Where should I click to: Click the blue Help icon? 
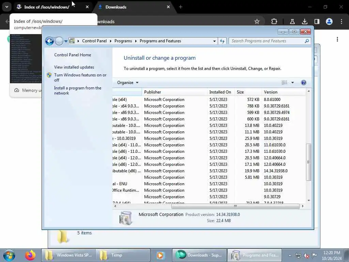[303, 83]
